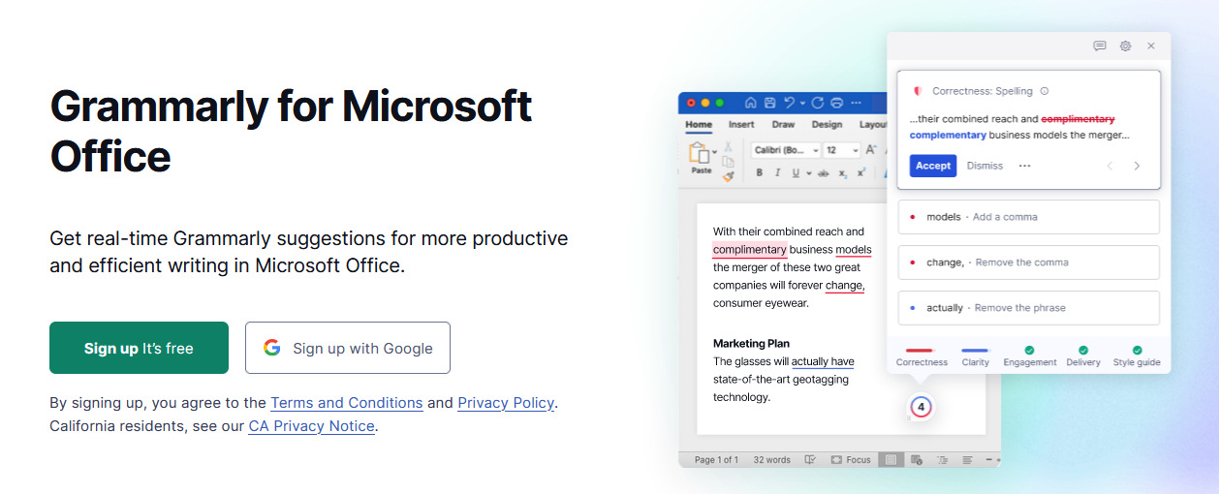This screenshot has width=1219, height=494.
Task: Toggle Strikethrough formatting
Action: 824,172
